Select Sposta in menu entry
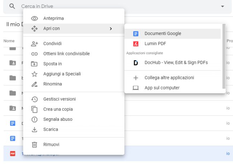 (x=74, y=64)
